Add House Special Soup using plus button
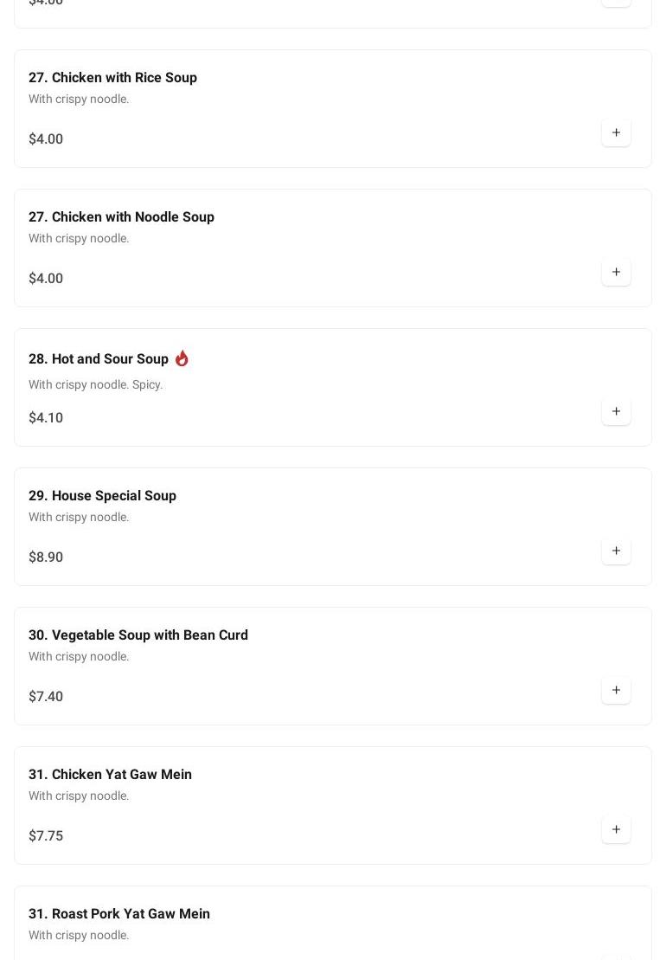The height and width of the screenshot is (960, 666). (616, 551)
